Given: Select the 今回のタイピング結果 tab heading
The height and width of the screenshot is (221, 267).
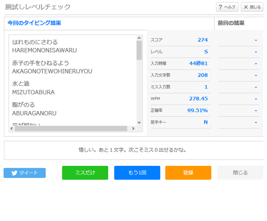Looking at the screenshot, I should 34,23.
